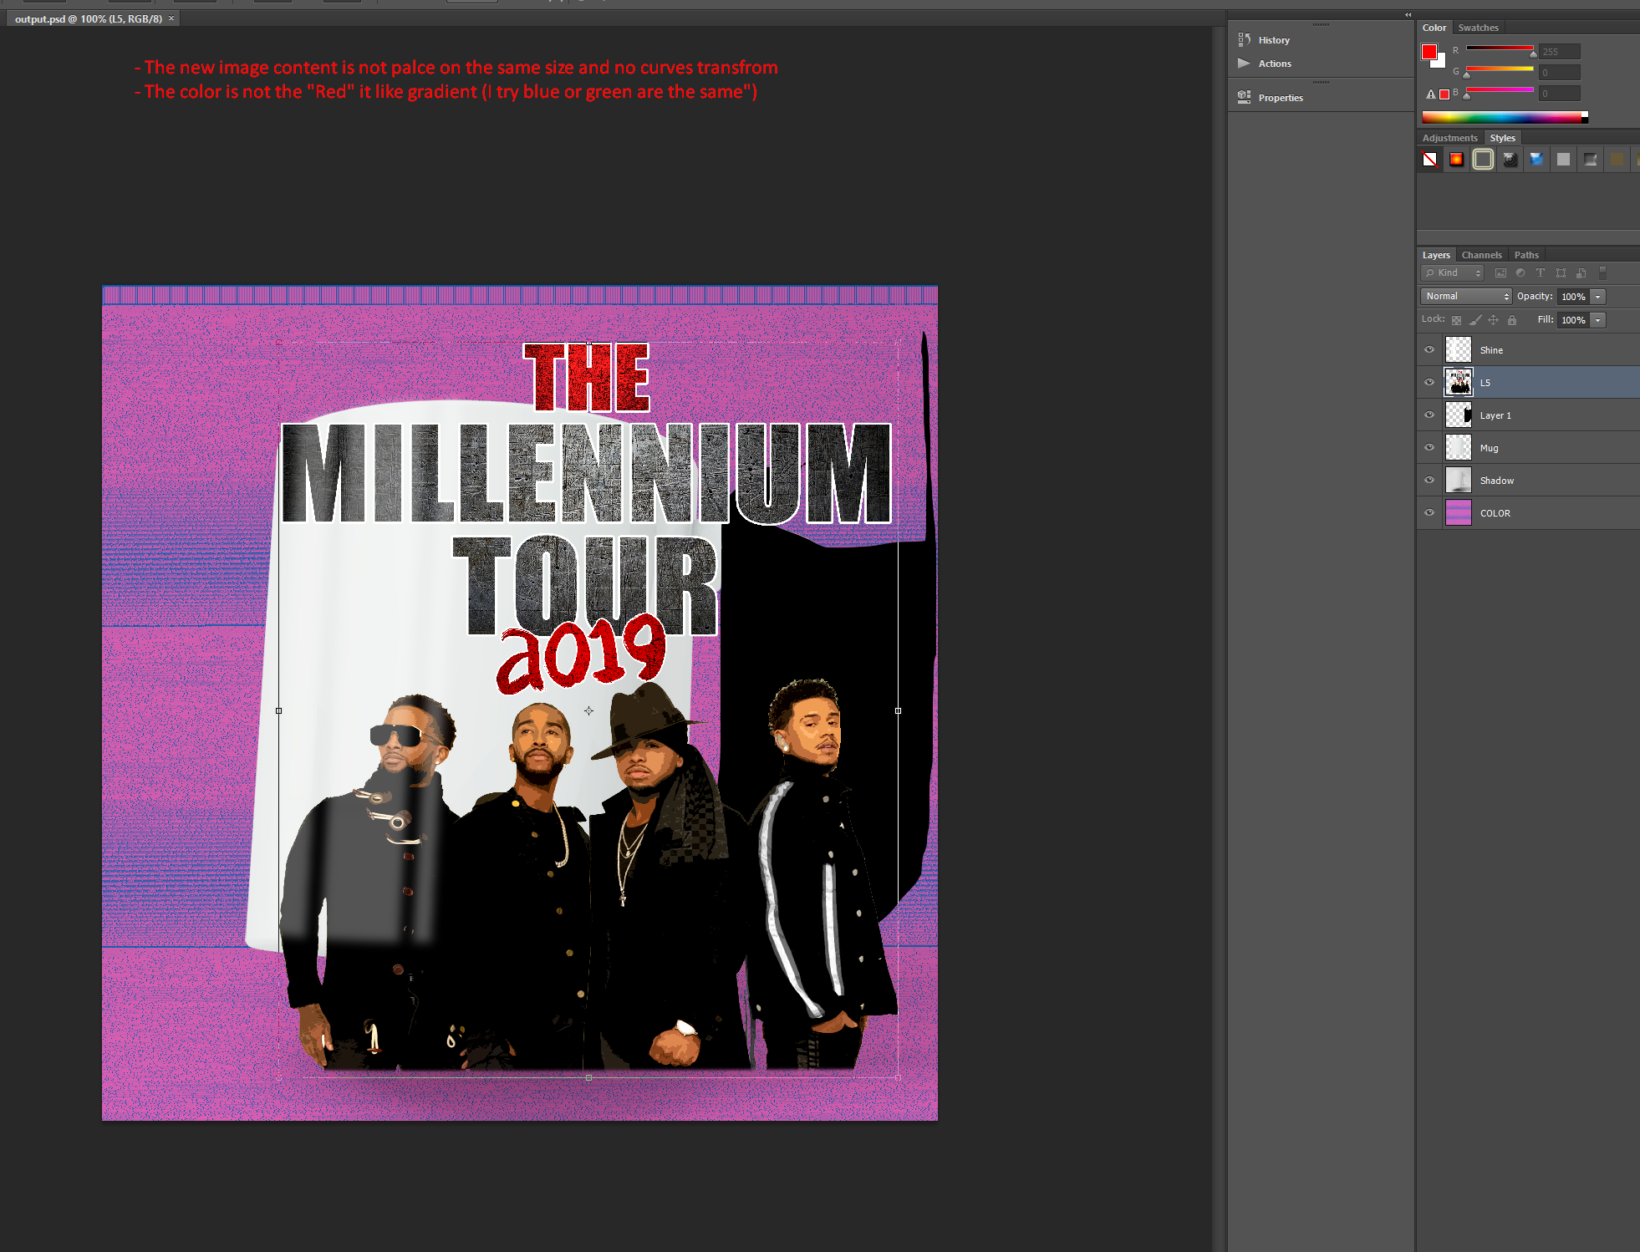Filter layers by type layers icon
1640x1252 pixels.
pyautogui.click(x=1541, y=273)
